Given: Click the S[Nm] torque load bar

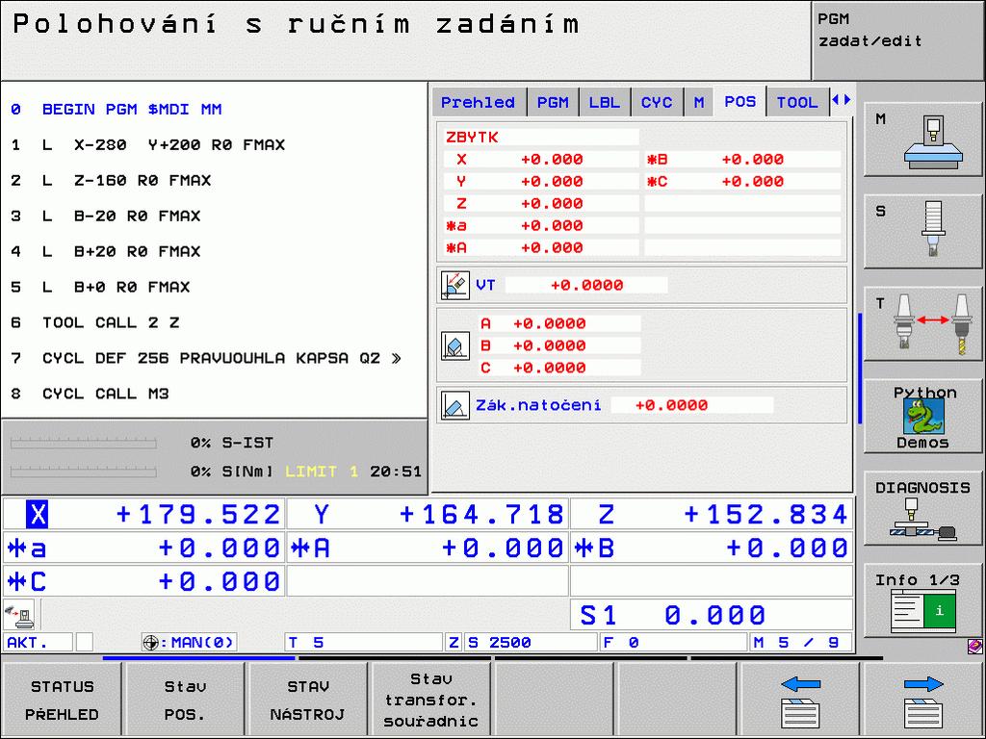Looking at the screenshot, I should tap(83, 471).
